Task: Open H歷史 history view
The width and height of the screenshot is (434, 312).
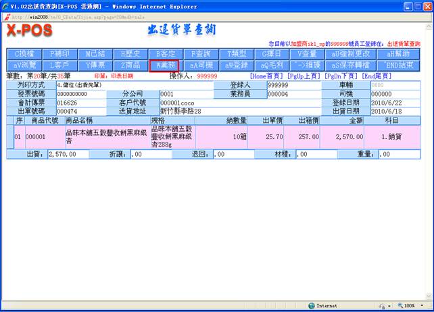Action: pyautogui.click(x=130, y=53)
